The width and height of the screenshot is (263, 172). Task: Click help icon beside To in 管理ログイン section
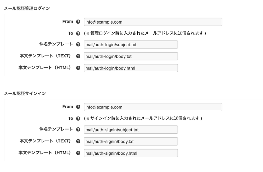[x=78, y=33]
